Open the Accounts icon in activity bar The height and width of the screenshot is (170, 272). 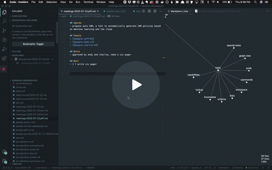click(4, 152)
